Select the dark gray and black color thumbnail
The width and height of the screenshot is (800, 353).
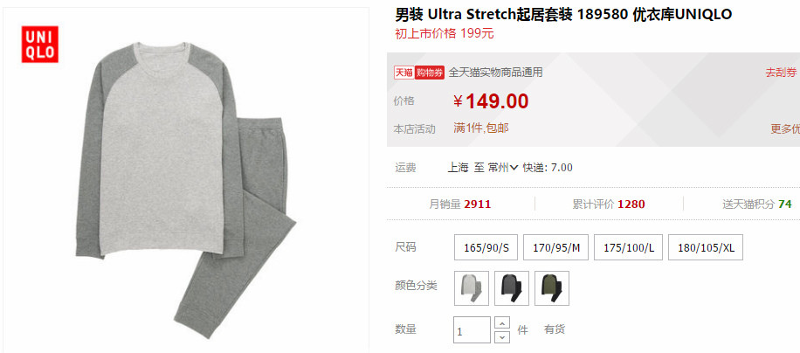[x=512, y=288]
